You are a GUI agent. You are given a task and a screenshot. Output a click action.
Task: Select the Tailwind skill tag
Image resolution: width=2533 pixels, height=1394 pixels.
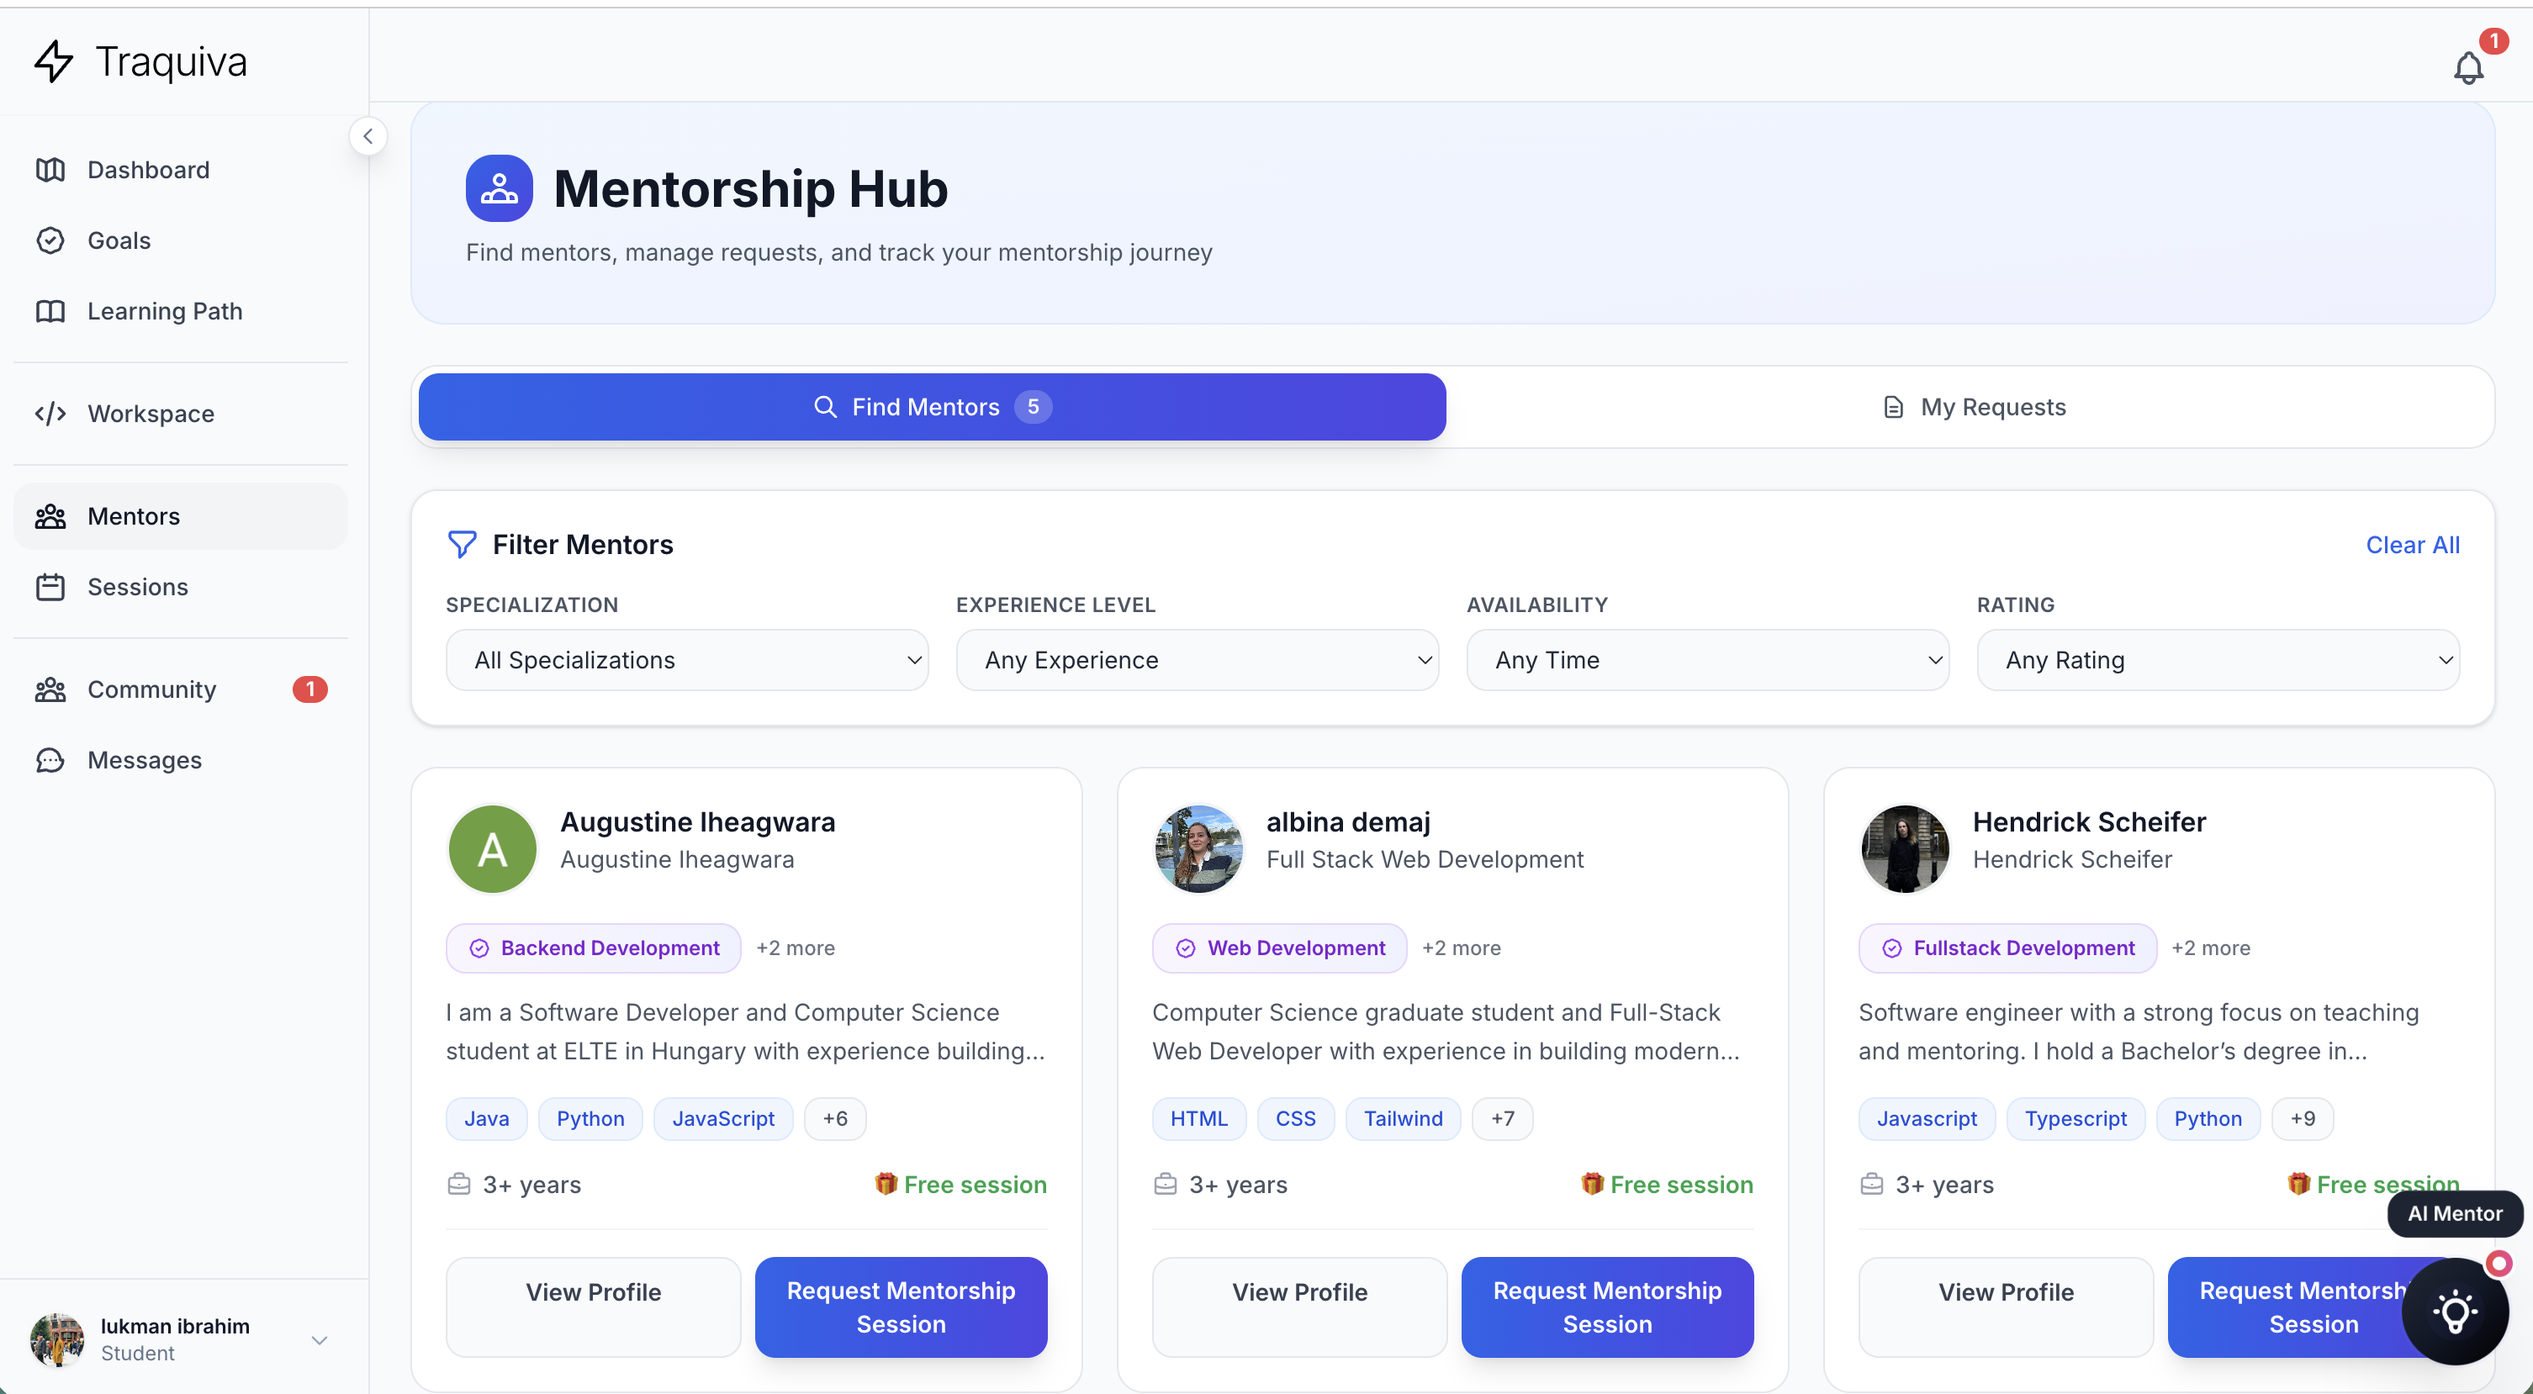tap(1404, 1117)
